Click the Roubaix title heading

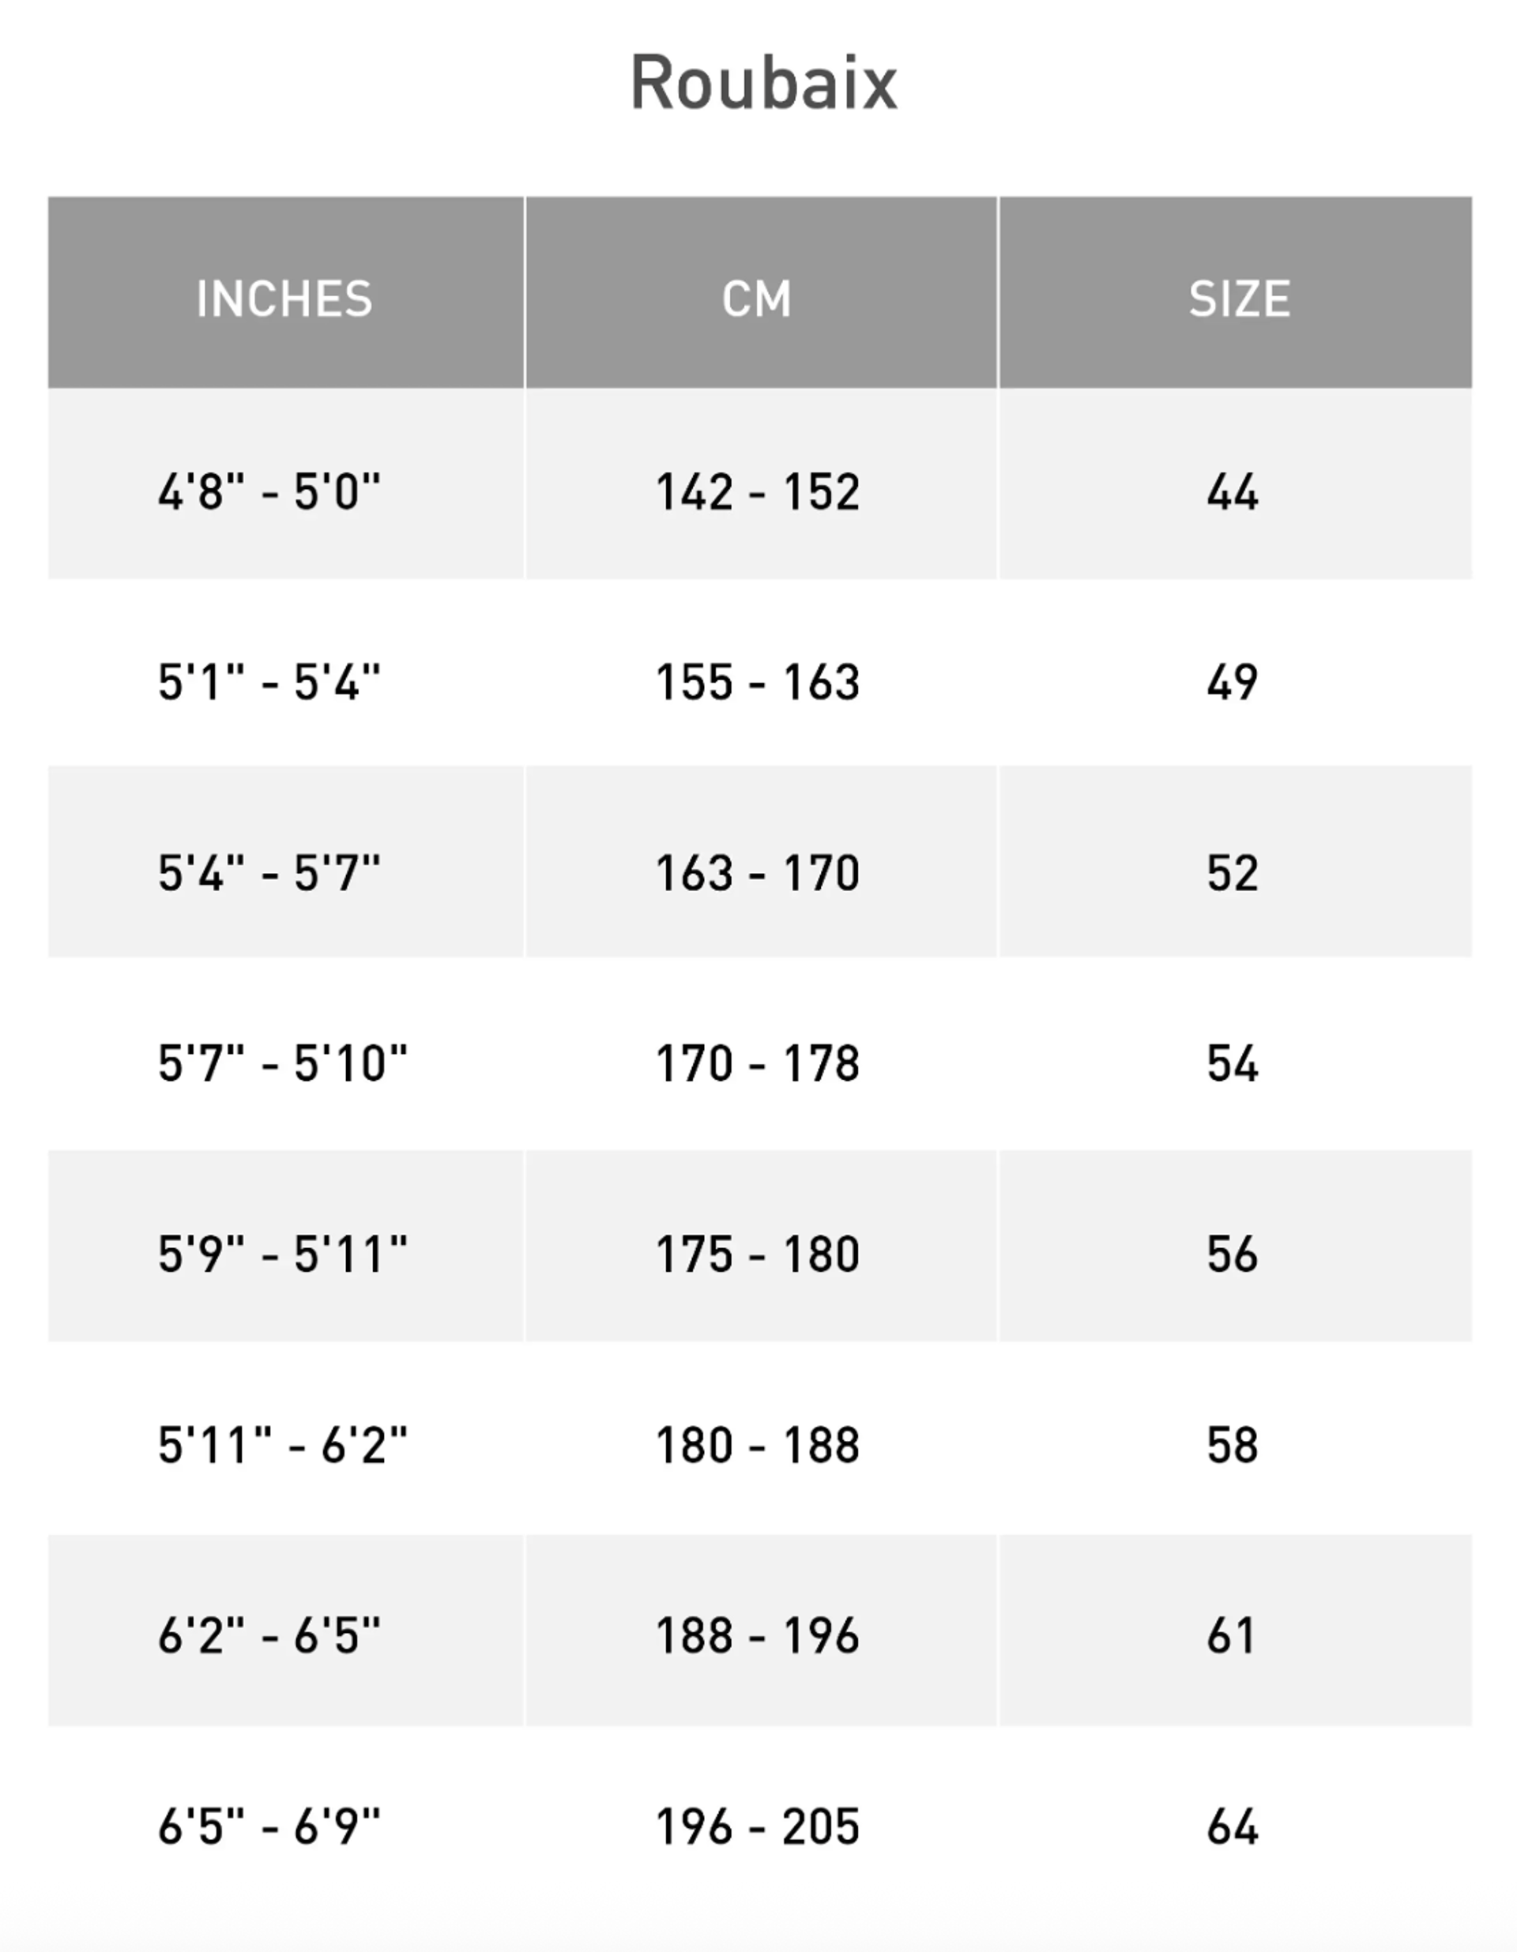(x=762, y=83)
